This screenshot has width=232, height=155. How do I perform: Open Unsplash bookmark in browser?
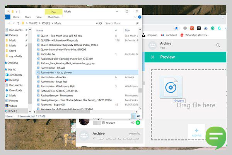point(150,35)
